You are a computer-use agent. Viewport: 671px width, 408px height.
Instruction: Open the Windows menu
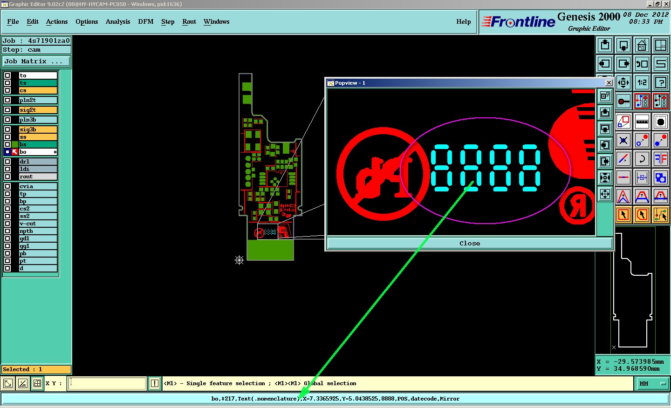(x=217, y=21)
